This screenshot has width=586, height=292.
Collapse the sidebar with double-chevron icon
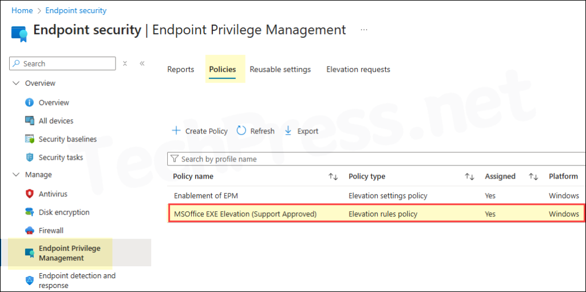[142, 64]
